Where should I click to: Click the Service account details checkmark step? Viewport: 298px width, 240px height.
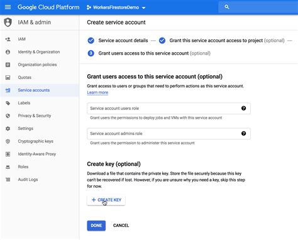tap(91, 40)
